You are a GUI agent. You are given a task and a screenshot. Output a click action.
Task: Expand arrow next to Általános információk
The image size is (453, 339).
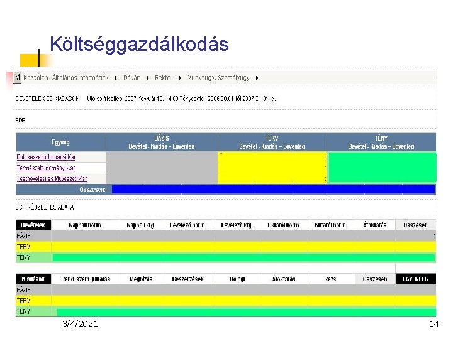(116, 78)
